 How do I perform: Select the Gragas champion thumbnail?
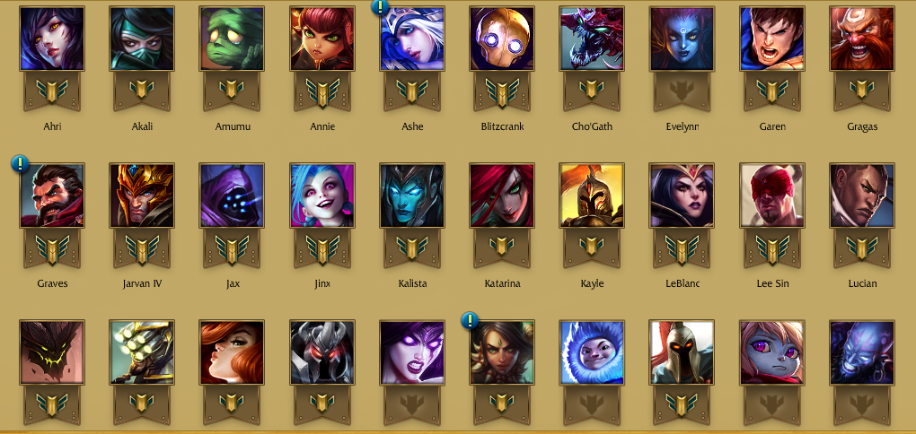coord(862,39)
